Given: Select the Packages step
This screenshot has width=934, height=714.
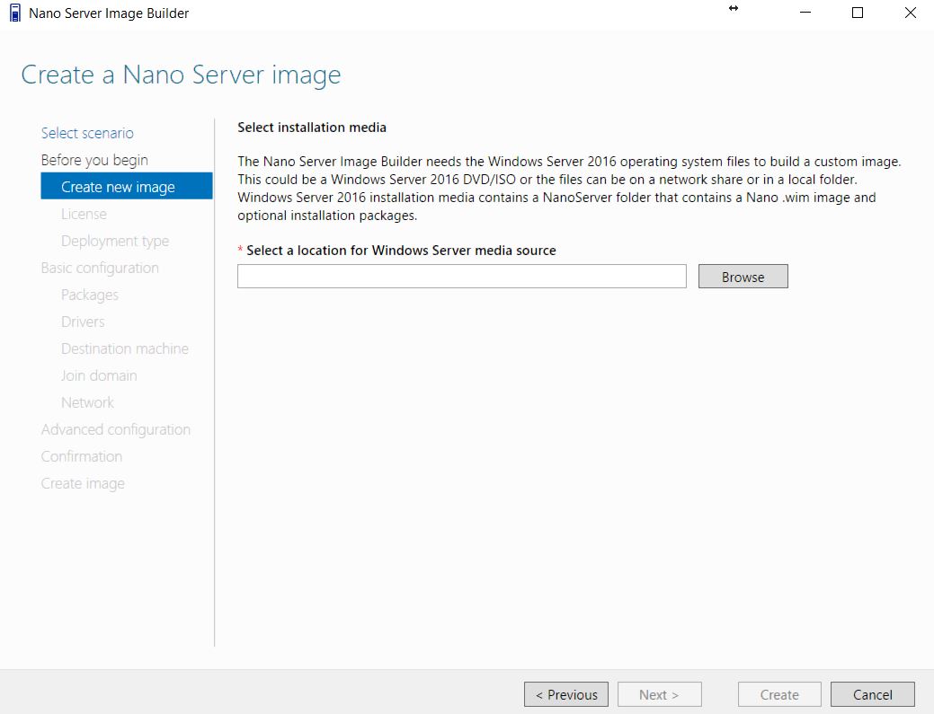Looking at the screenshot, I should point(89,295).
